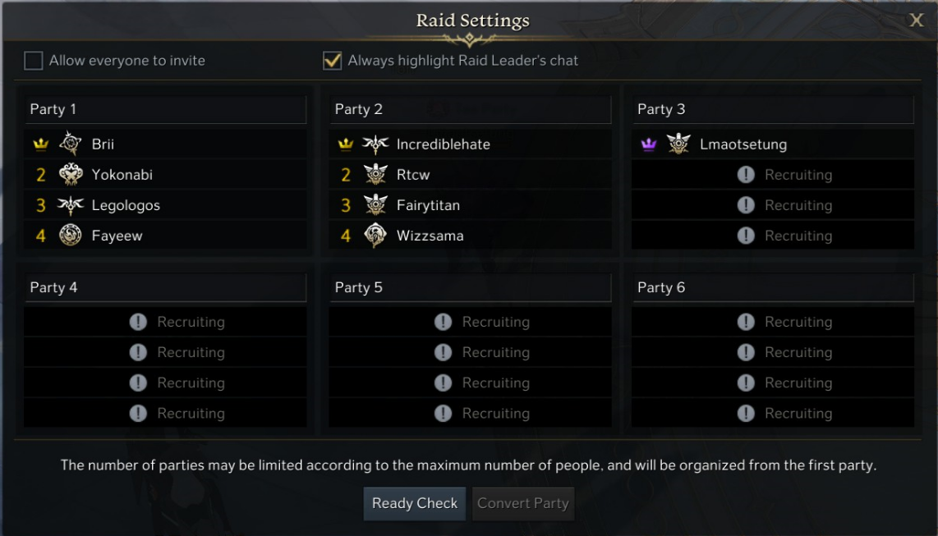
Task: Click the gold crown beside Brii
Action: pos(40,144)
